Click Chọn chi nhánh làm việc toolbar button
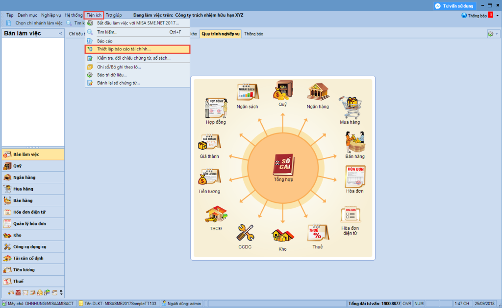Image resolution: width=502 pixels, height=308 pixels. [34, 23]
